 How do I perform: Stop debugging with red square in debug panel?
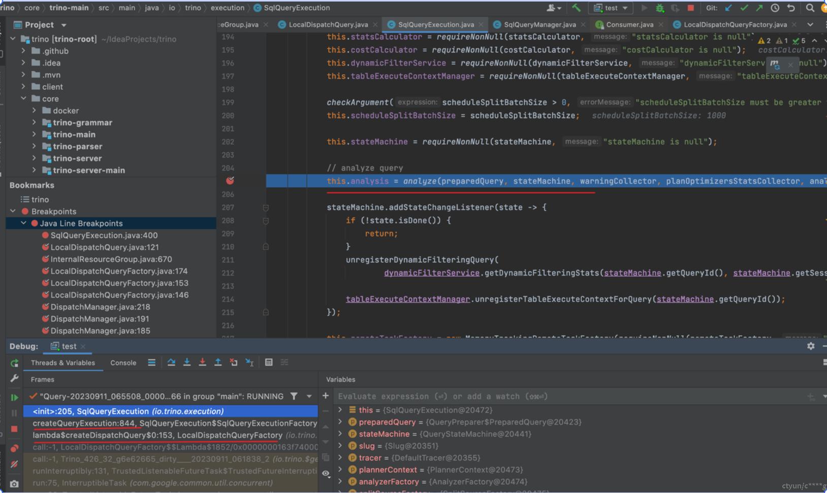point(14,429)
